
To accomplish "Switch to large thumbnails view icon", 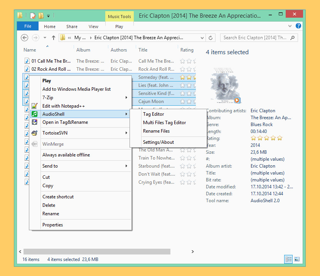I will click(297, 259).
